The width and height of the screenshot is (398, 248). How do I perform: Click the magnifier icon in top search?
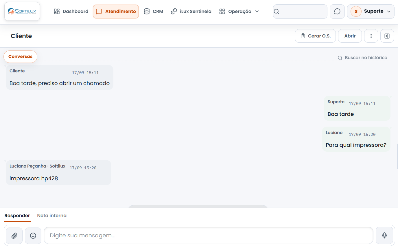(x=277, y=12)
